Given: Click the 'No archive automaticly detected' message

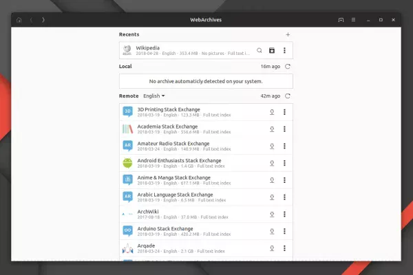Looking at the screenshot, I should pos(206,81).
